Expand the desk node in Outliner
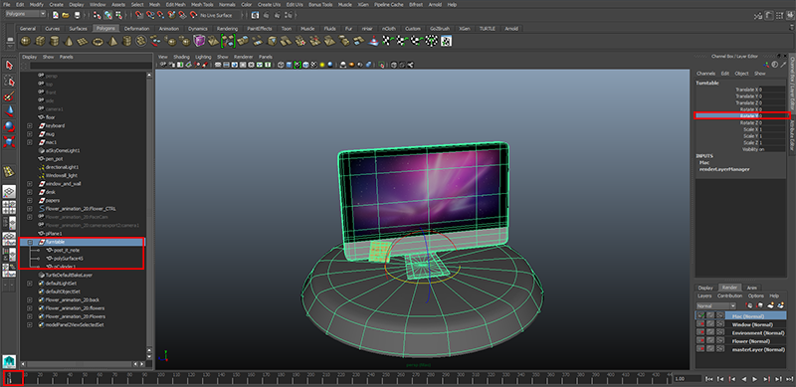The width and height of the screenshot is (796, 387). 30,192
